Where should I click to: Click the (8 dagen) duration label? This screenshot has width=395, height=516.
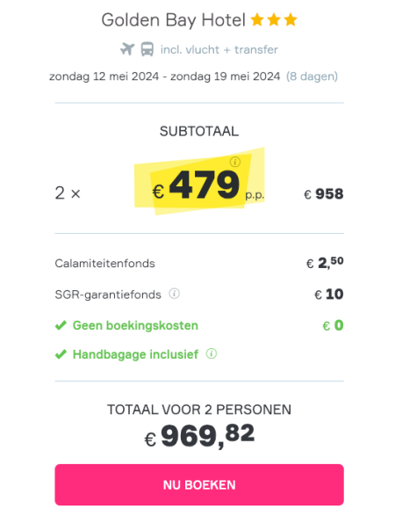coord(312,76)
